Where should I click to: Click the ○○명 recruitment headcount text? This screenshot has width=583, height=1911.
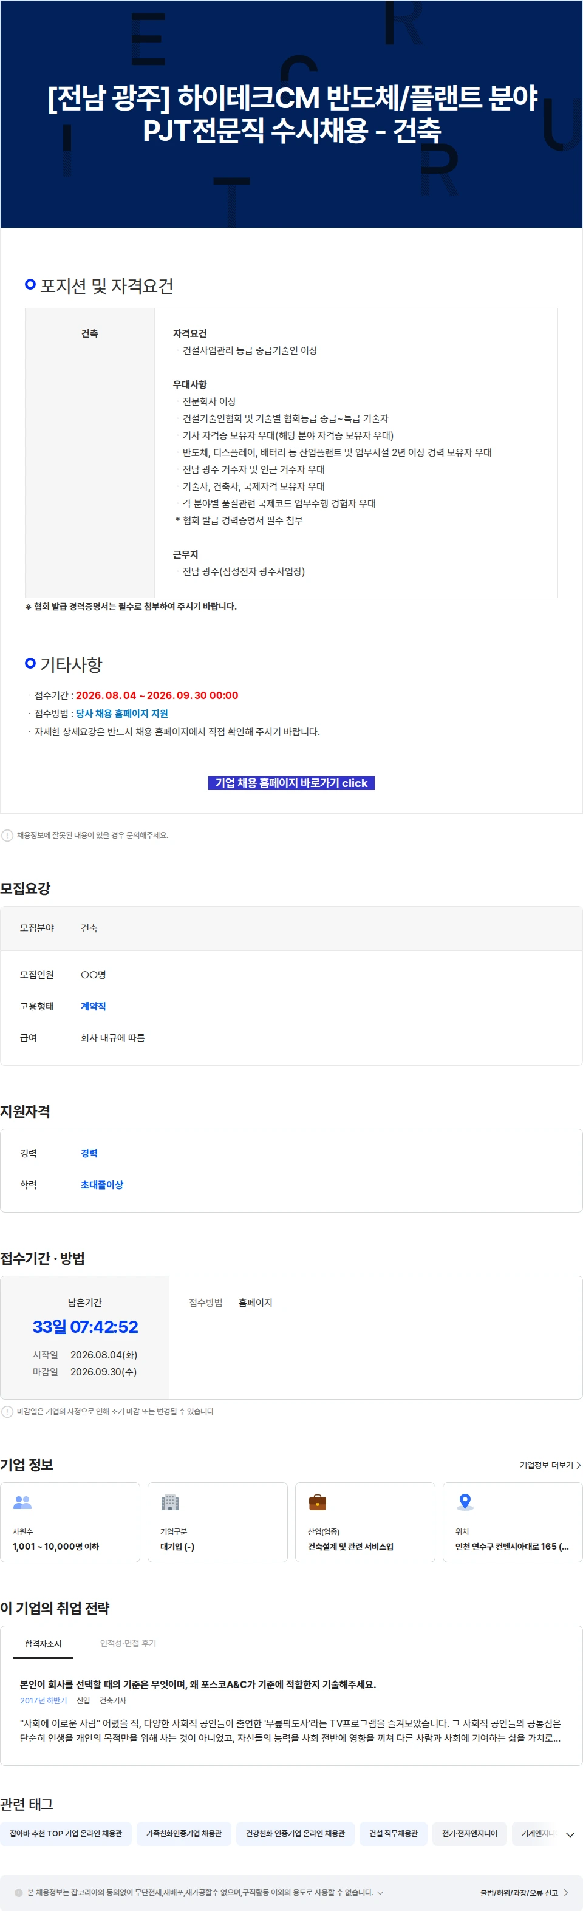point(94,975)
